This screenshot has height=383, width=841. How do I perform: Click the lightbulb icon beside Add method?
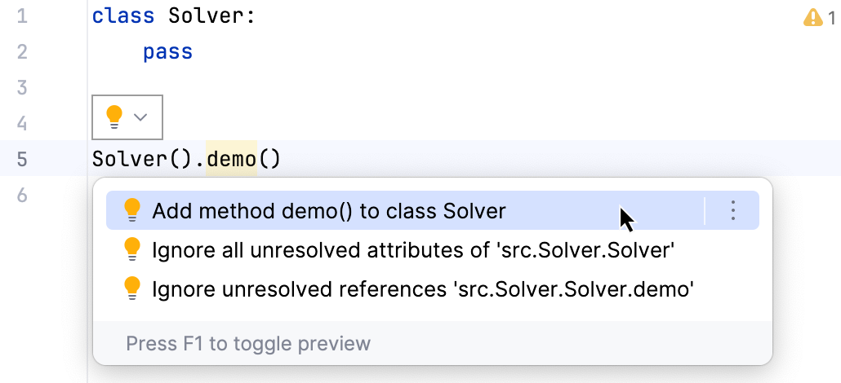point(132,211)
